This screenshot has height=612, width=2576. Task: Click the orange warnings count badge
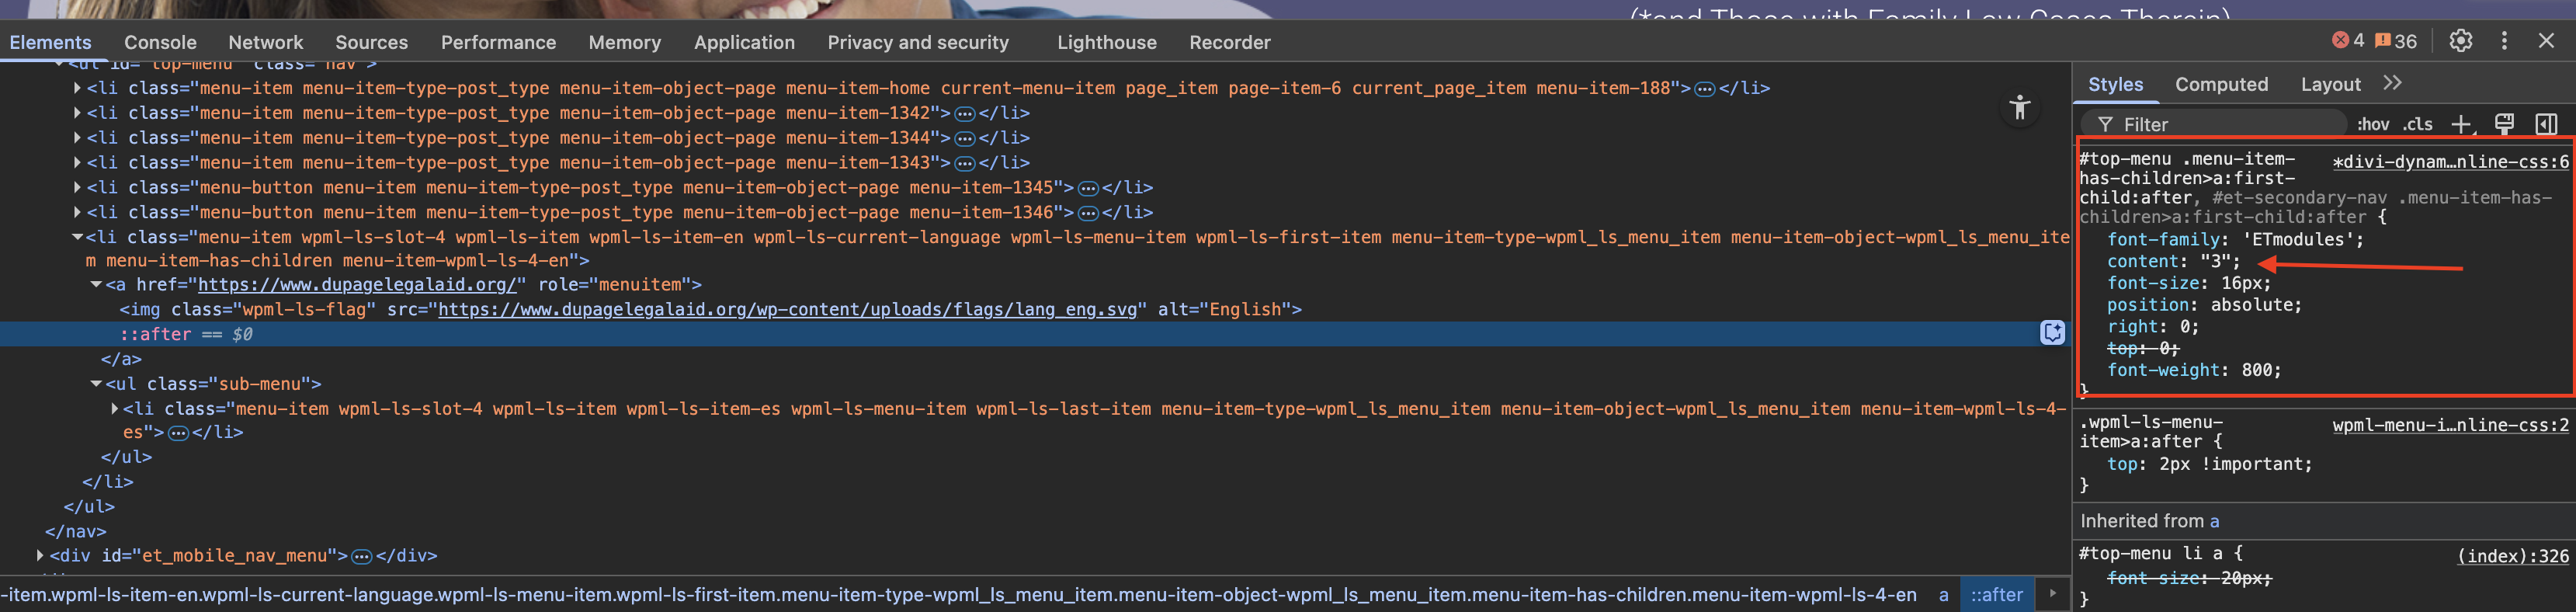point(2396,41)
